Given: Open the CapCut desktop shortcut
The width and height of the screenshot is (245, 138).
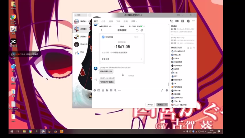Looking at the screenshot, I should (13, 43).
